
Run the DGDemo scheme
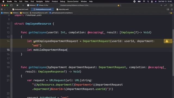(x=17, y=5)
